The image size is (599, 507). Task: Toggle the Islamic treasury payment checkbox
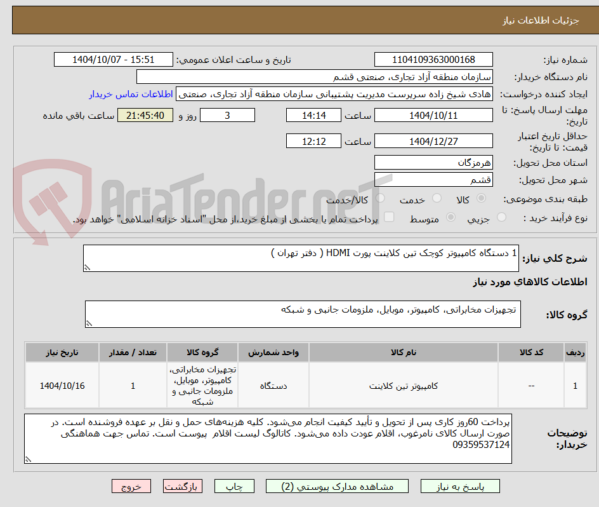tap(389, 217)
